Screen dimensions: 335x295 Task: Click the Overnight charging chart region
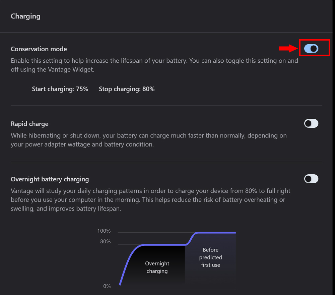click(x=157, y=267)
